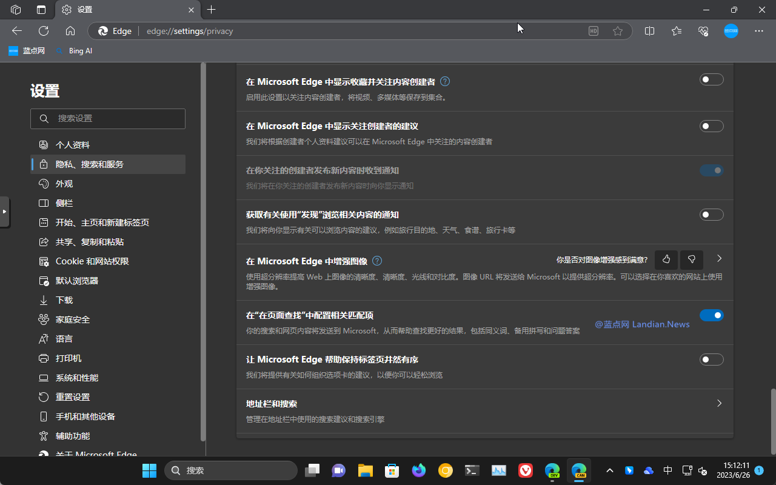Enable 获取有关使用"发现"浏览相关内容的通知 switch
Image resolution: width=776 pixels, height=485 pixels.
[712, 215]
